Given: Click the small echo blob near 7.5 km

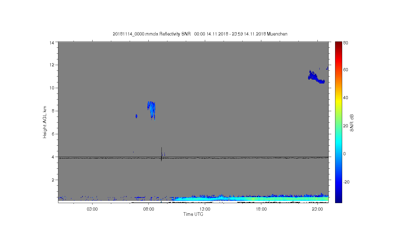Looking at the screenshot, I should tap(136, 116).
